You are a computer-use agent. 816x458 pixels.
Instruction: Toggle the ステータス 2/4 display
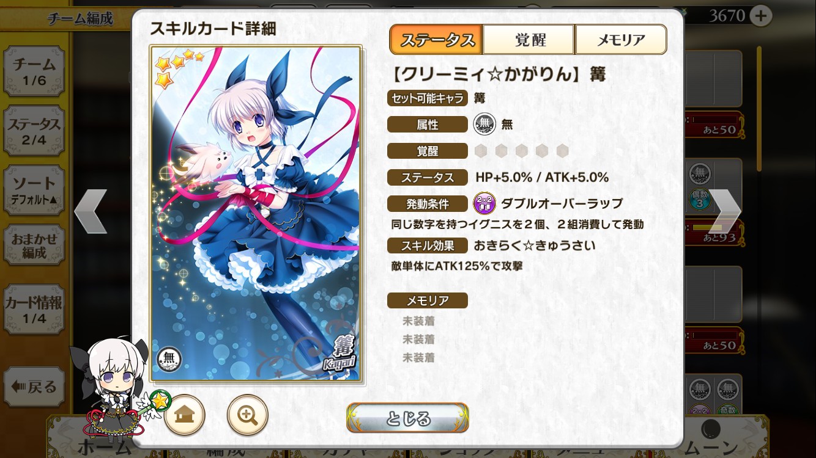coord(34,131)
